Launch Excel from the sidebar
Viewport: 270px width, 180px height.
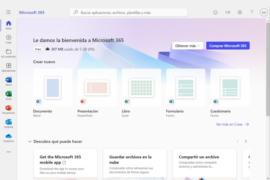click(x=8, y=96)
